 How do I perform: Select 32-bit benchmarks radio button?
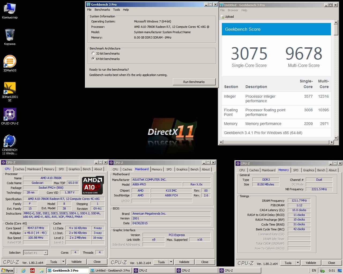tap(93, 53)
